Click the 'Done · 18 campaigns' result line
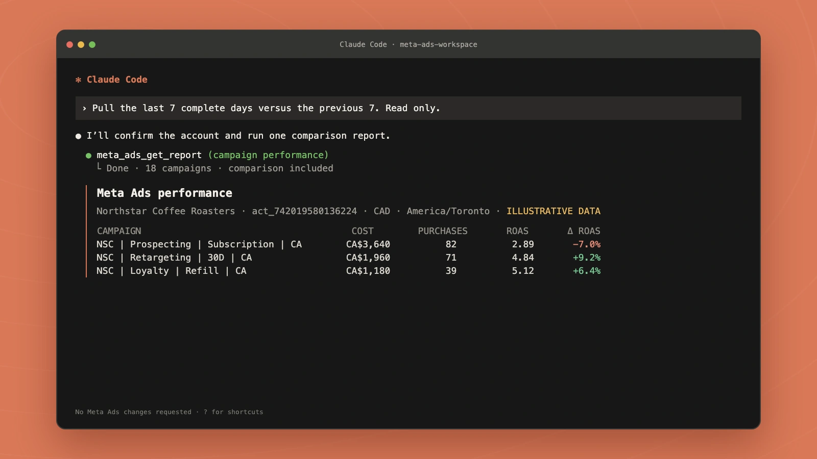The image size is (817, 459). 215,168
